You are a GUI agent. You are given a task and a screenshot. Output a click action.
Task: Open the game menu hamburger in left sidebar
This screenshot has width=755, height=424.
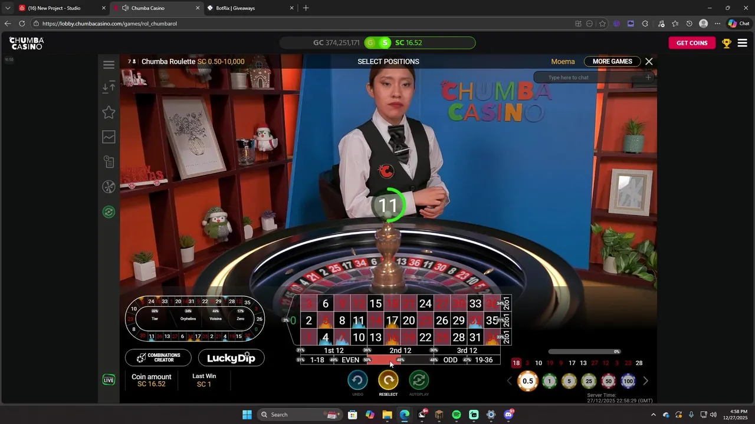coord(109,65)
